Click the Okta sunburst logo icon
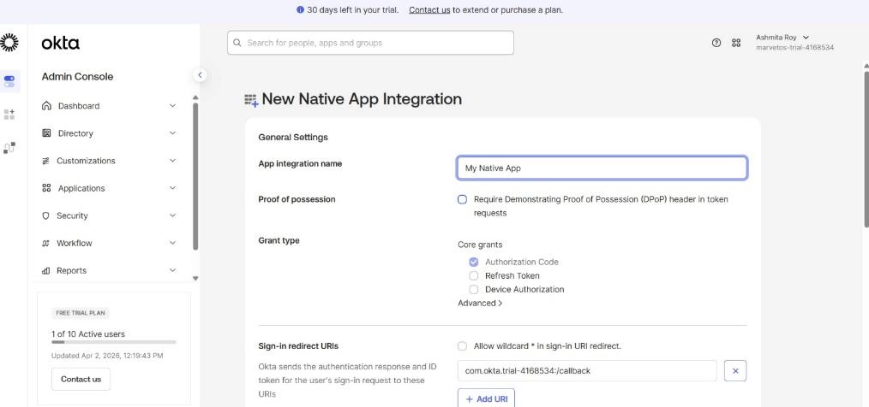Viewport: 869px width, 407px height. click(x=9, y=43)
